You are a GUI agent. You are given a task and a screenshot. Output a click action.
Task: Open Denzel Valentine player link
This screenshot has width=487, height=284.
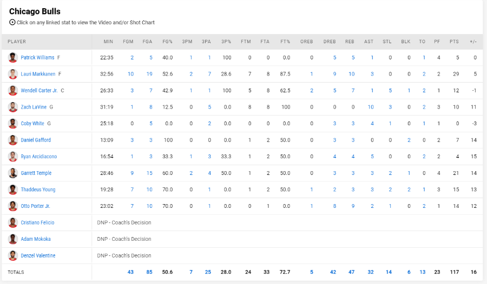[x=38, y=255]
